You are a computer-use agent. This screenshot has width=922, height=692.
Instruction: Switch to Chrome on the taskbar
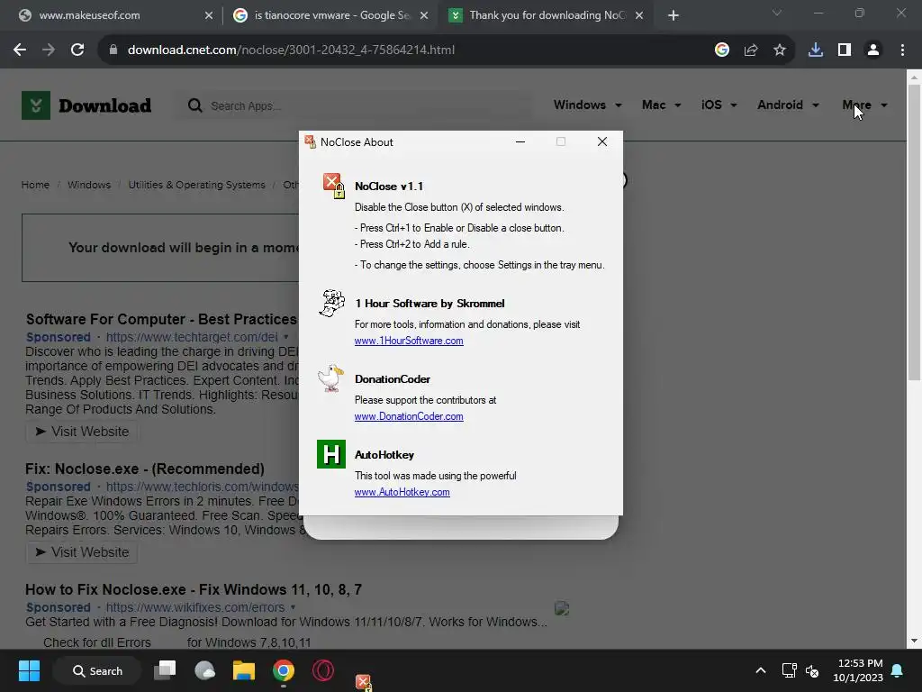click(284, 670)
